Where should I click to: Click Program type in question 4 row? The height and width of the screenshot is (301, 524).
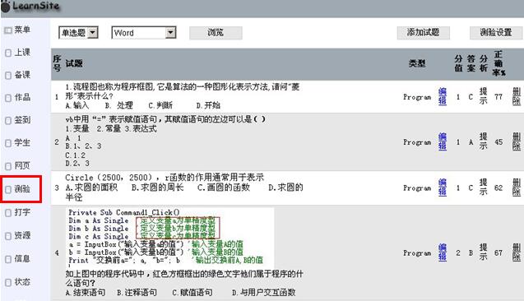(x=417, y=253)
